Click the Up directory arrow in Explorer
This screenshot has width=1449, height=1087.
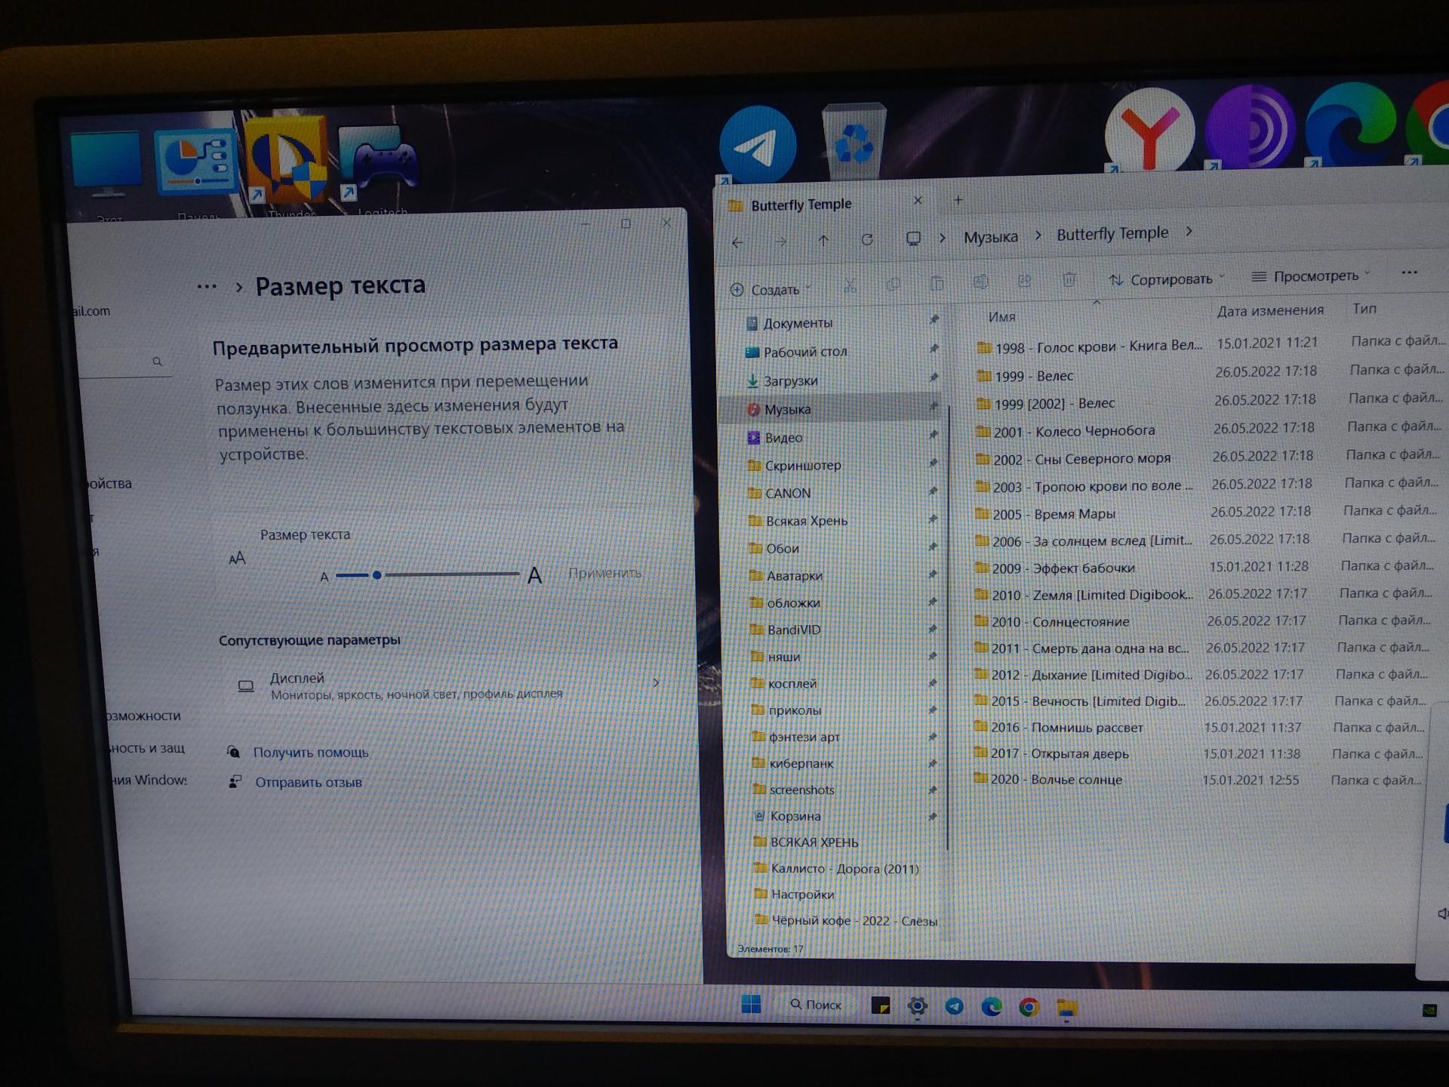tap(823, 241)
